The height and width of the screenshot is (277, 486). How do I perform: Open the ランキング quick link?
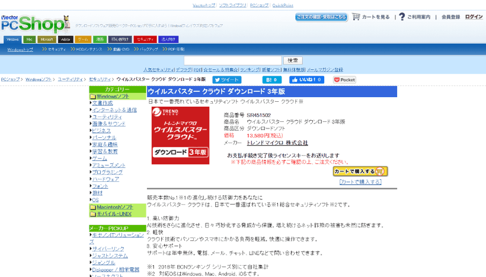[x=250, y=70]
